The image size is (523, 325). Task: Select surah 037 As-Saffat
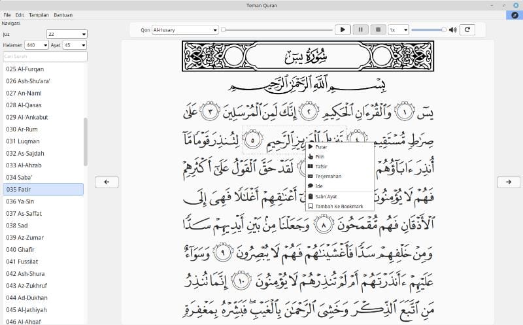click(x=43, y=214)
